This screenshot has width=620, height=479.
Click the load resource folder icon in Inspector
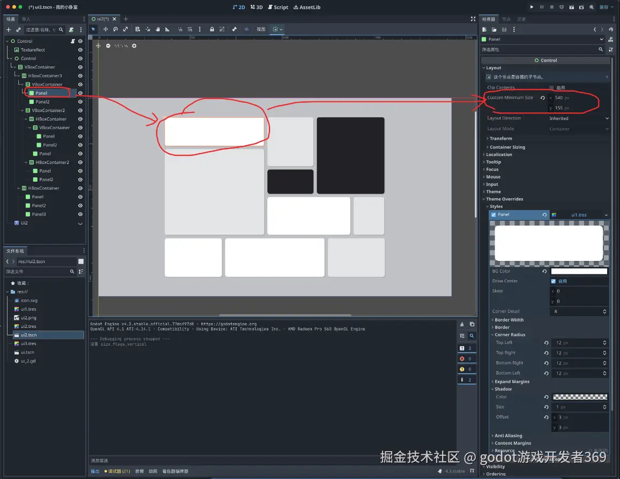[x=494, y=29]
